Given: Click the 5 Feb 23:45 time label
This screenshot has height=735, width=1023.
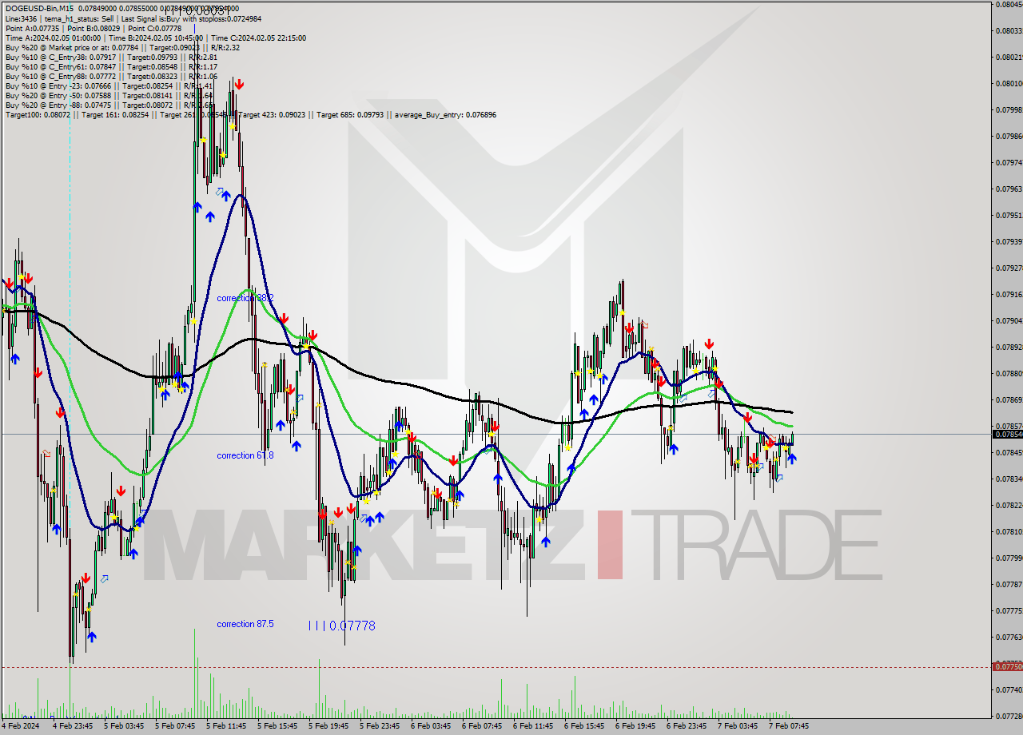Looking at the screenshot, I should (380, 726).
